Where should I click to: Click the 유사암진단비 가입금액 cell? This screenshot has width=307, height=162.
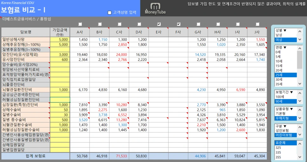[x=60, y=60]
